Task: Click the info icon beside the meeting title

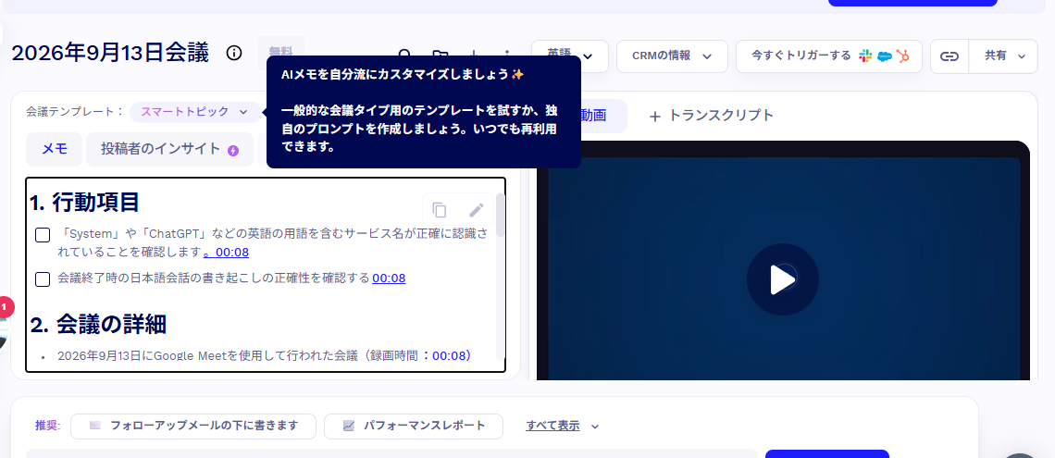Action: 234,53
